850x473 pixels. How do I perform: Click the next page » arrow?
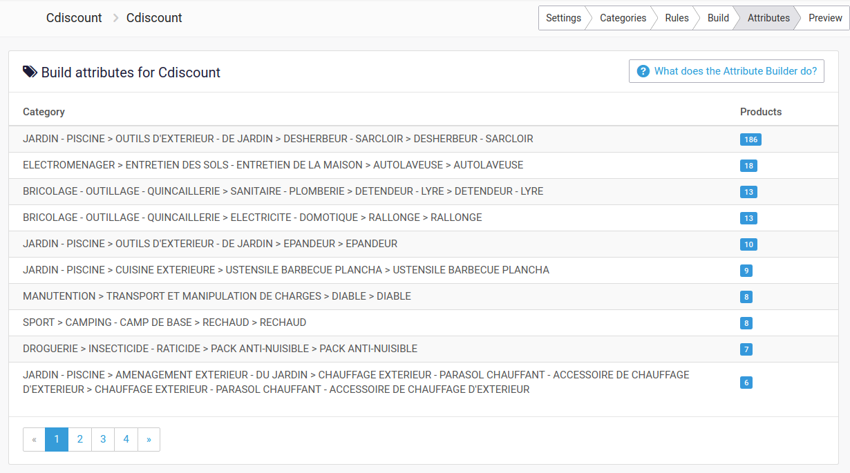(x=149, y=439)
